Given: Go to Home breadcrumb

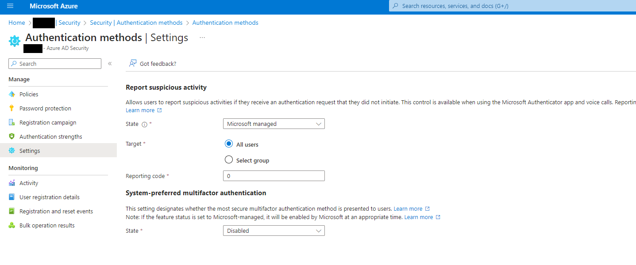Looking at the screenshot, I should click(x=17, y=23).
